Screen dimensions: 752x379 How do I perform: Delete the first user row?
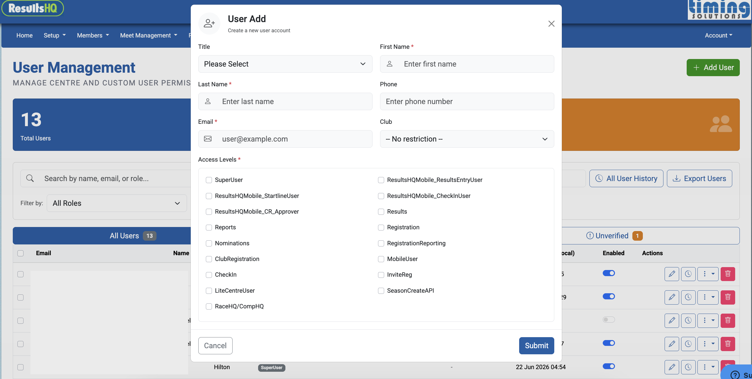(x=728, y=274)
